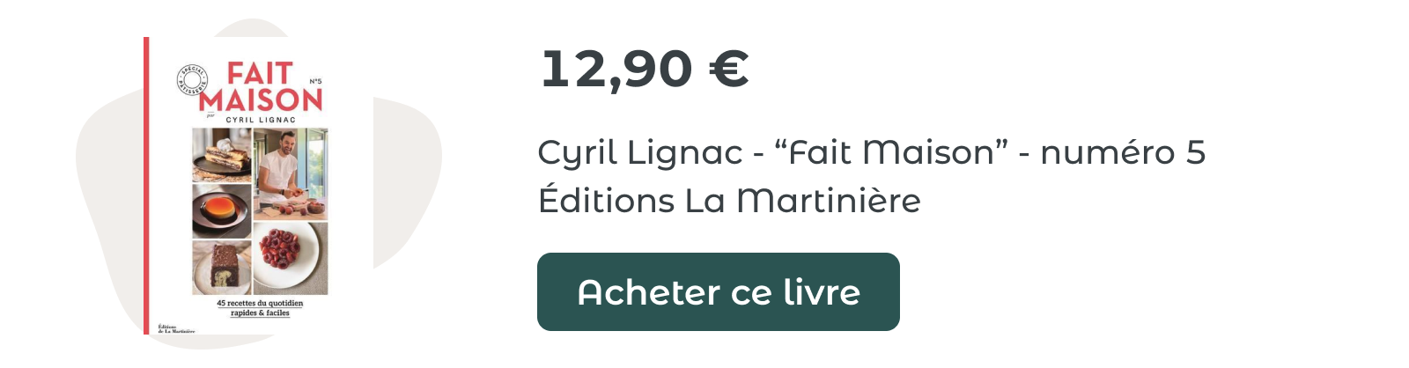Click the 12,90 € price text
Screen dimensions: 1409x368
[x=645, y=69]
